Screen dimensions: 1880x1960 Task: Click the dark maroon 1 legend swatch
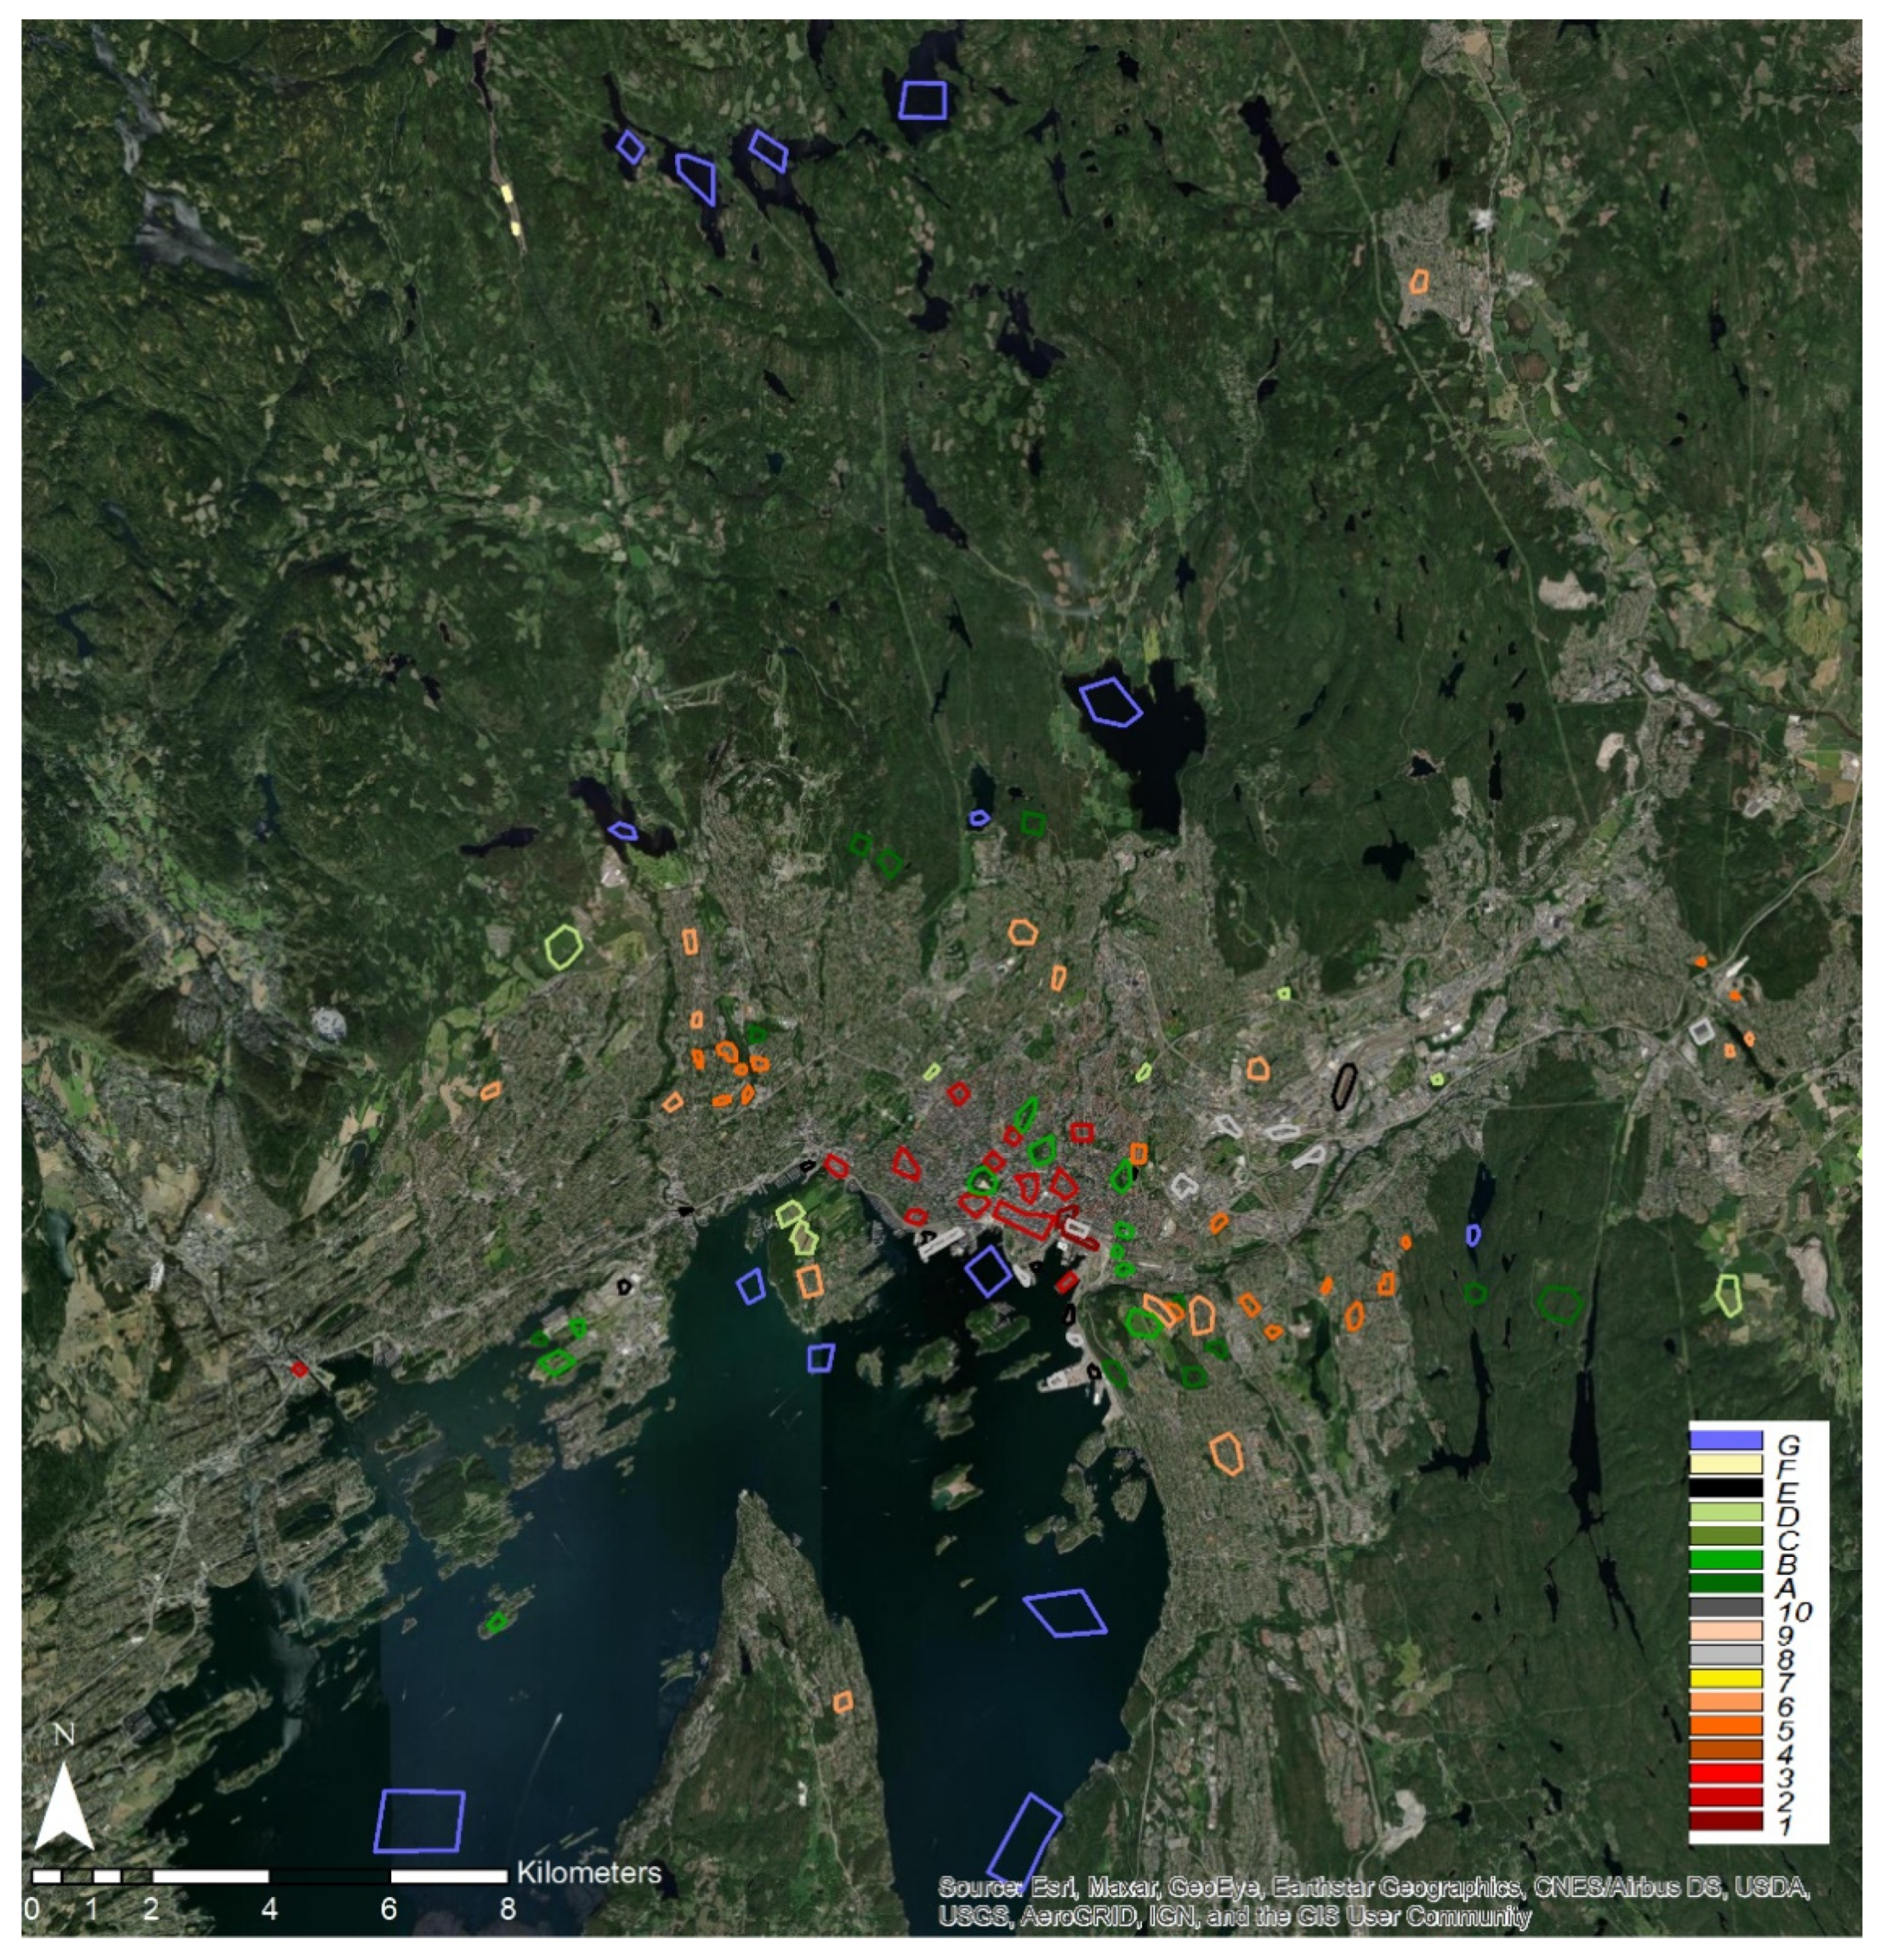(x=1725, y=1821)
